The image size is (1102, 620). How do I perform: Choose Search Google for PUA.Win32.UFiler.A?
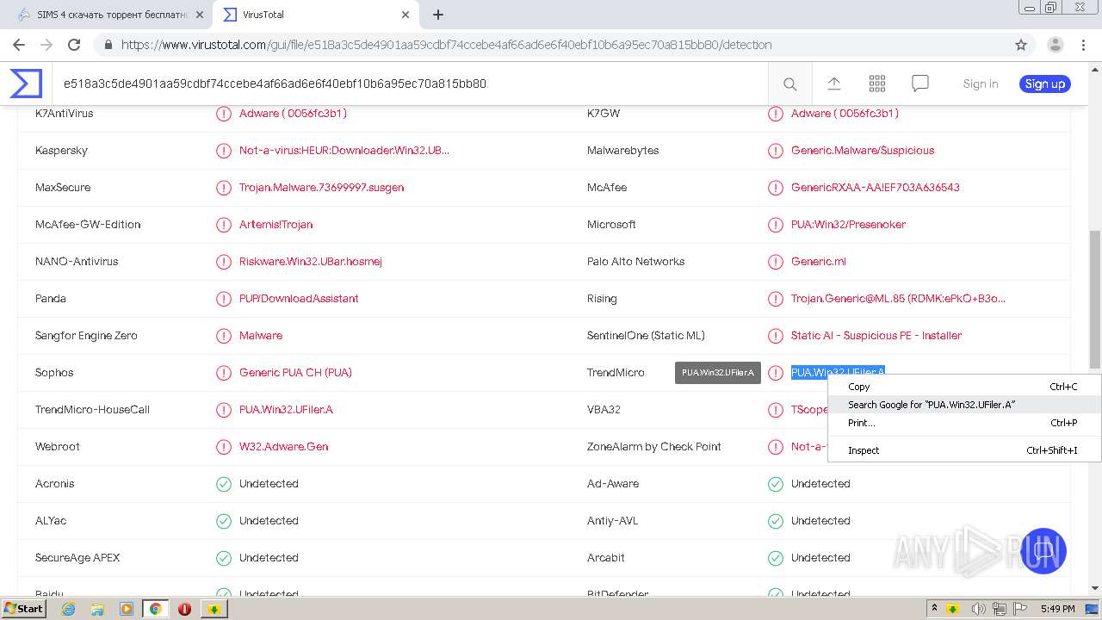[x=932, y=405]
